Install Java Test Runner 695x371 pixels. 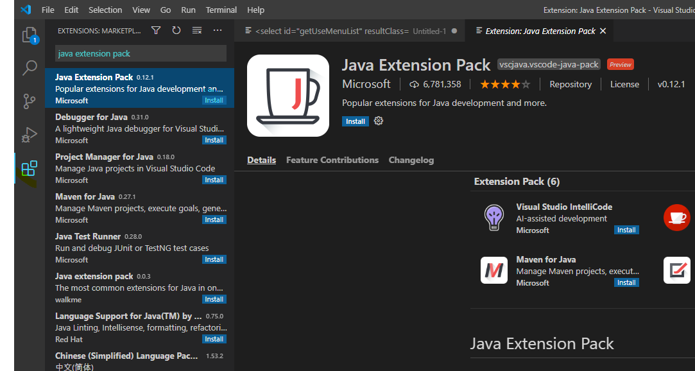(x=214, y=259)
